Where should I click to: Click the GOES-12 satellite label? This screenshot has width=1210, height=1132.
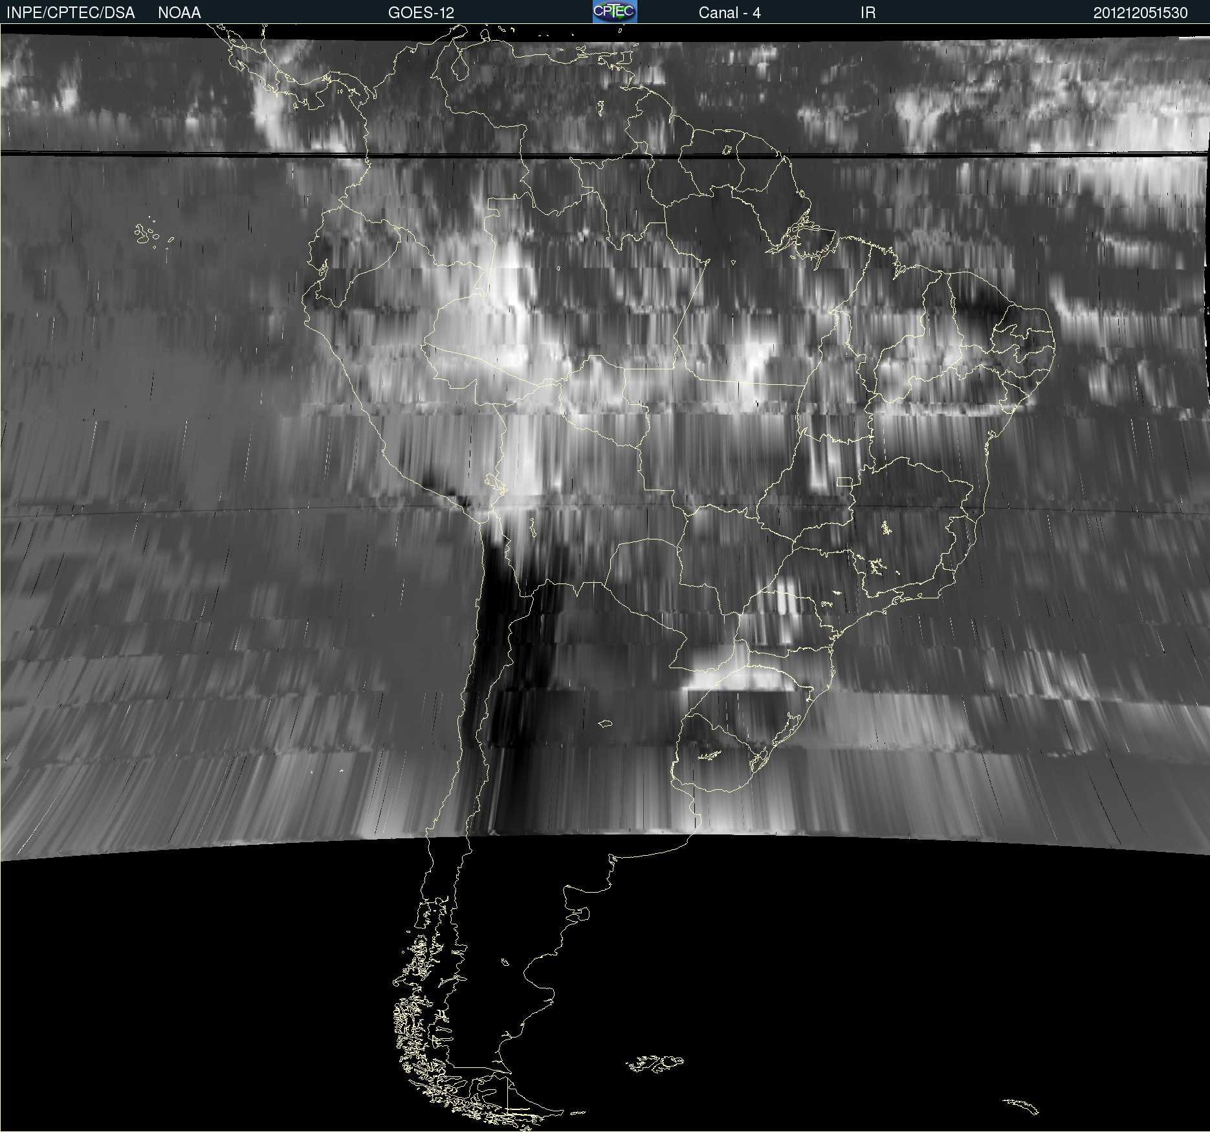421,13
